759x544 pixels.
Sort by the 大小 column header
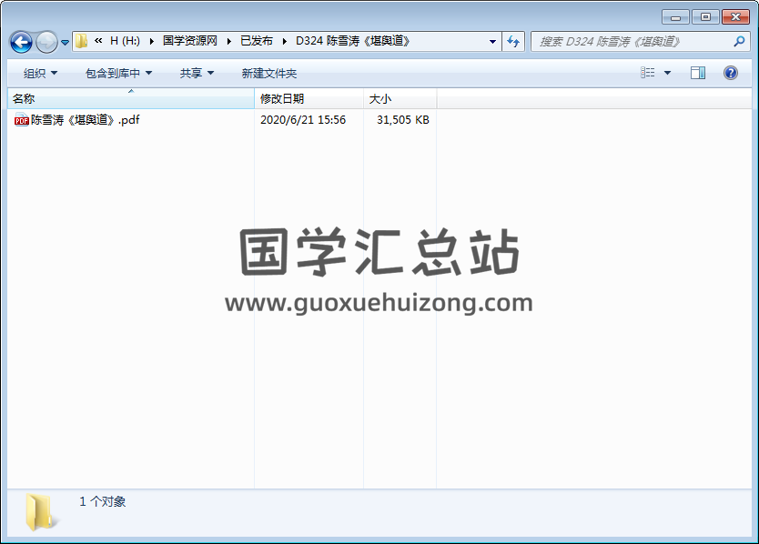coord(400,99)
